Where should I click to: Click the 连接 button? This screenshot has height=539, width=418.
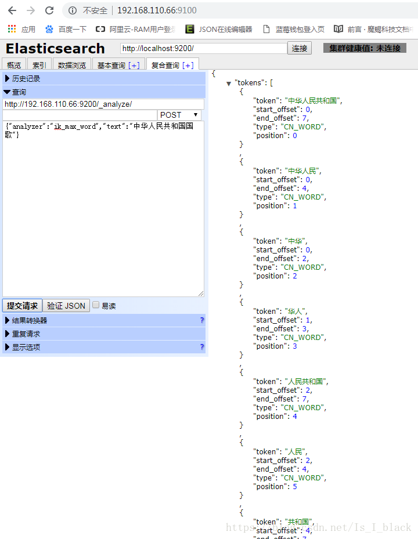point(300,49)
